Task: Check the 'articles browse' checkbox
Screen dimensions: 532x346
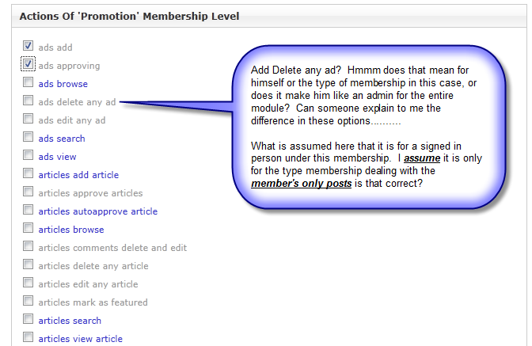Action: pos(28,229)
